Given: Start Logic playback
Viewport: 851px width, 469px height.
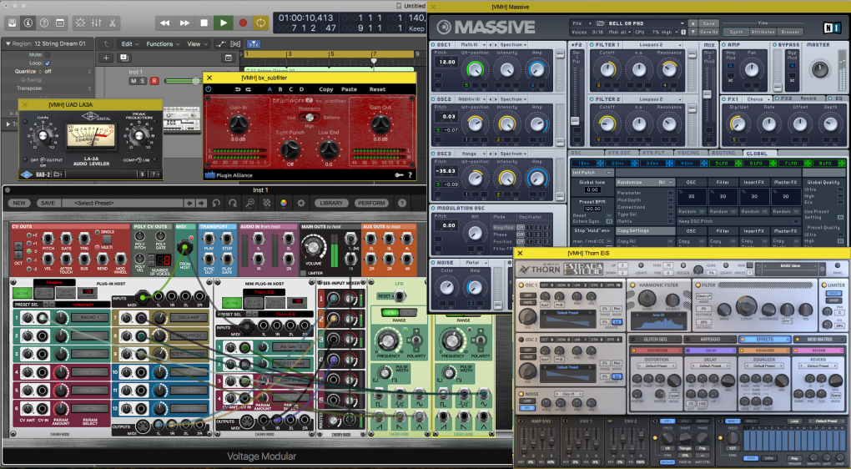Looking at the screenshot, I should 223,23.
